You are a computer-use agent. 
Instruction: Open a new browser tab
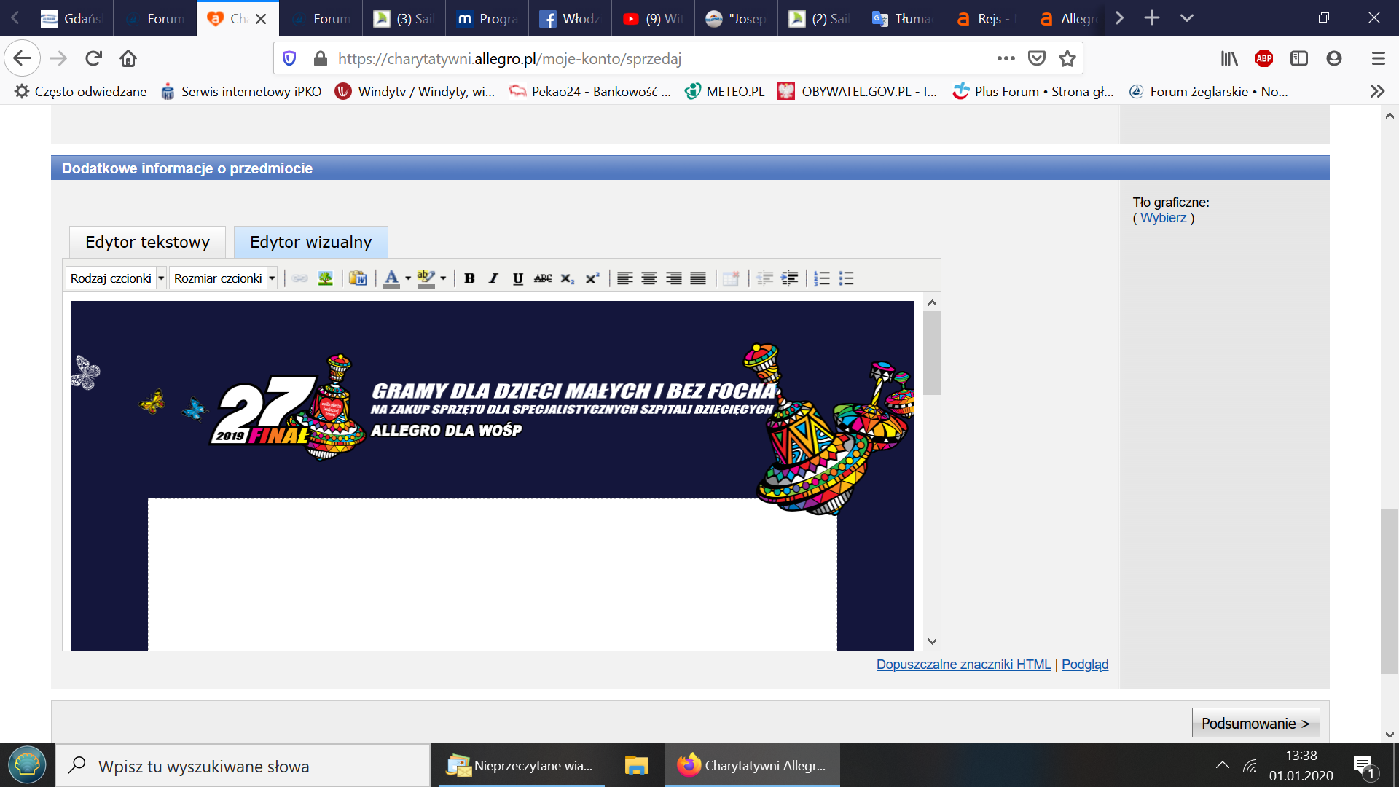[1152, 18]
